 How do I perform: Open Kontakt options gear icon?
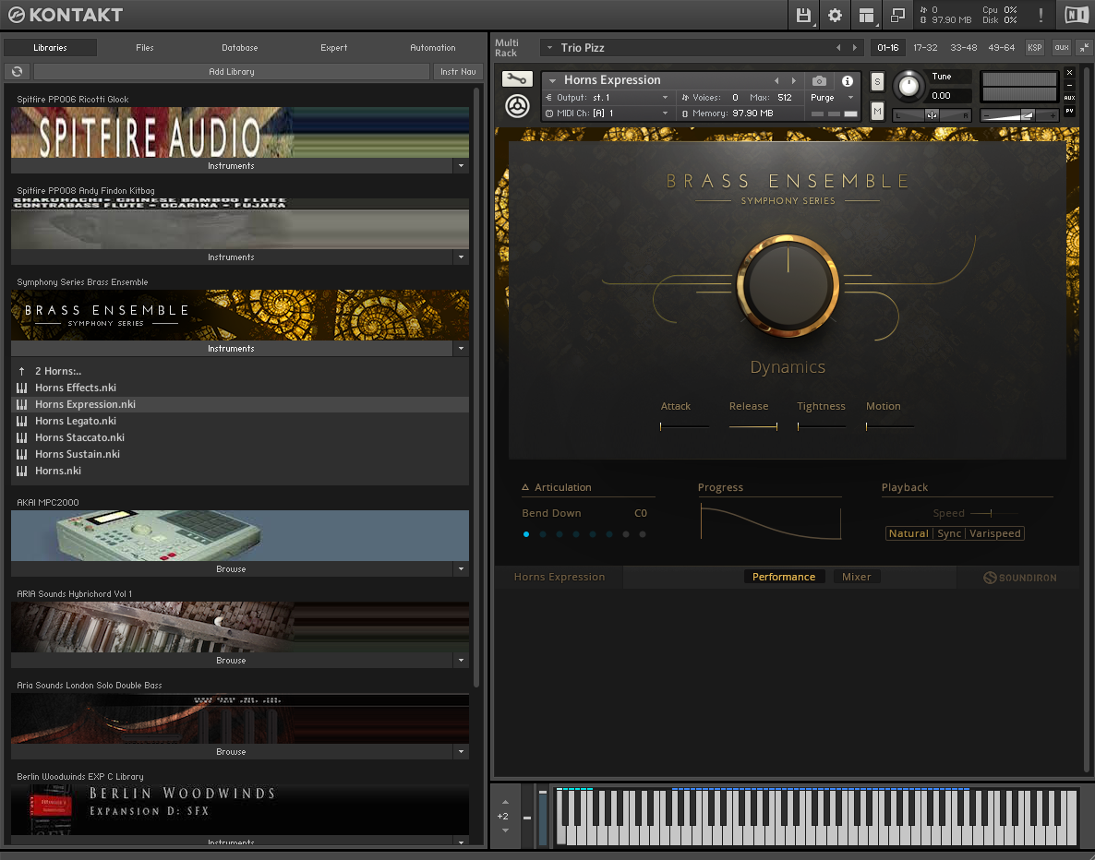(x=835, y=15)
